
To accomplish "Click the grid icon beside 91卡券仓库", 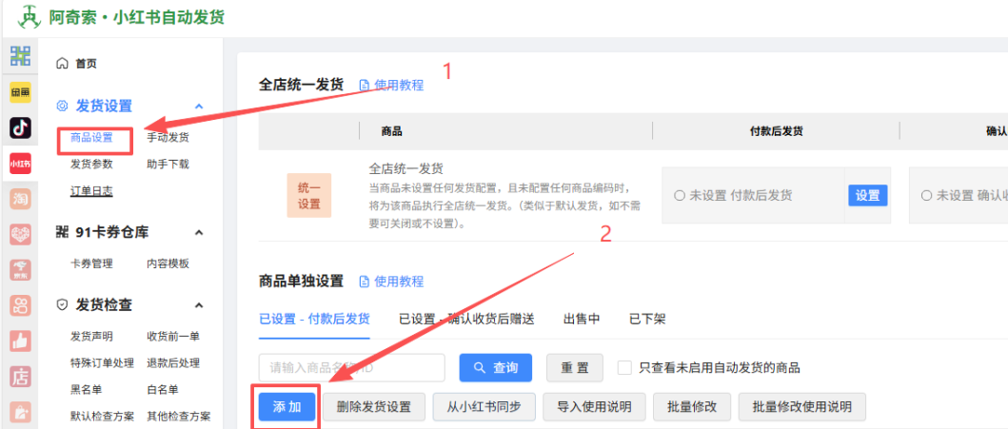I will [x=63, y=232].
